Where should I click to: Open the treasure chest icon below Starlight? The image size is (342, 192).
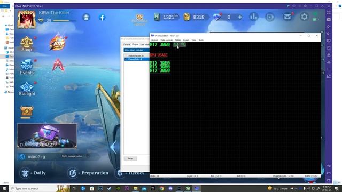[27, 111]
